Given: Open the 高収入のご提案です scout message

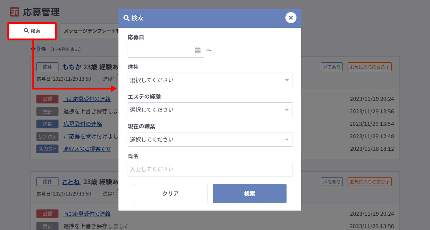Looking at the screenshot, I should tap(87, 149).
